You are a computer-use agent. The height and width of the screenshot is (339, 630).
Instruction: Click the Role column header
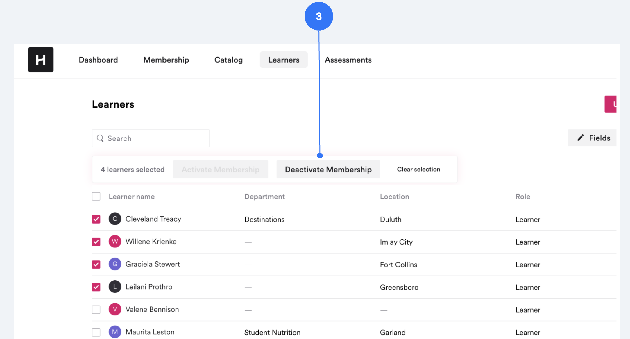[523, 197]
